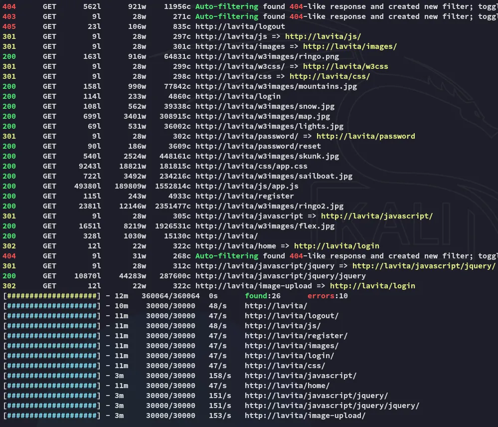The width and height of the screenshot is (498, 427).
Task: Click the progress bar for http://lavita/image-upload/
Action: coord(52,416)
